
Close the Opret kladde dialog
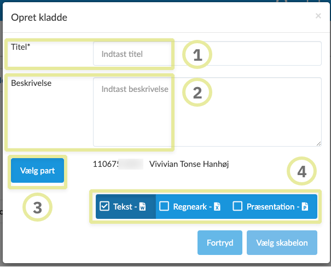[318, 16]
